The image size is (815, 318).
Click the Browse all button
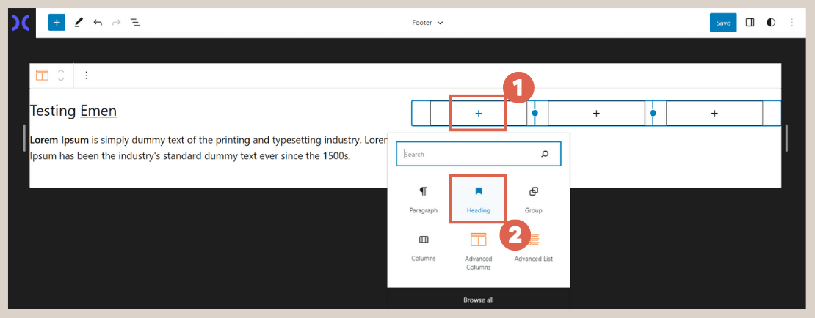point(478,300)
